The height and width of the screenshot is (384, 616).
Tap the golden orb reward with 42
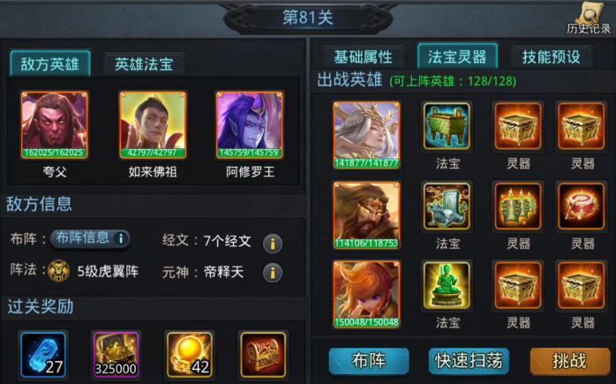click(x=190, y=355)
